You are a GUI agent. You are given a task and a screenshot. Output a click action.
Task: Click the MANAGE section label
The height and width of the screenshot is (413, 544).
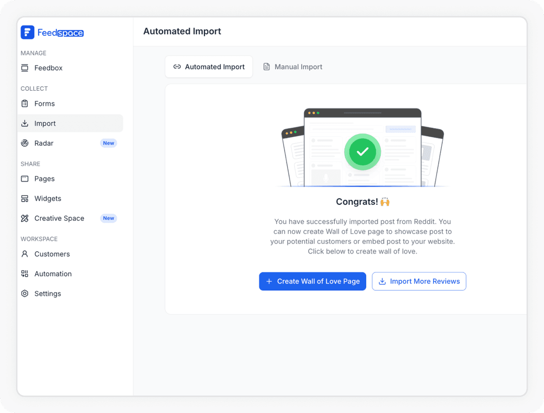pyautogui.click(x=33, y=53)
